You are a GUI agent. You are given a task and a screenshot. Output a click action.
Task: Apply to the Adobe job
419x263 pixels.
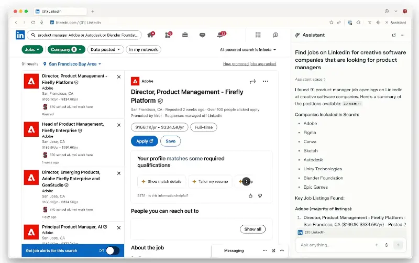145,141
